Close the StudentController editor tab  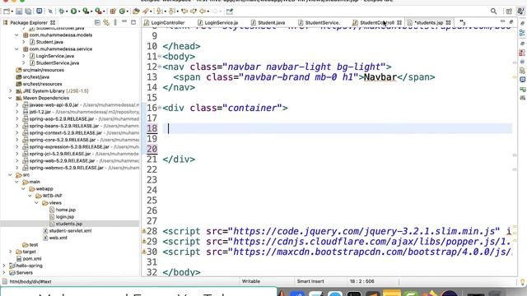click(x=399, y=22)
